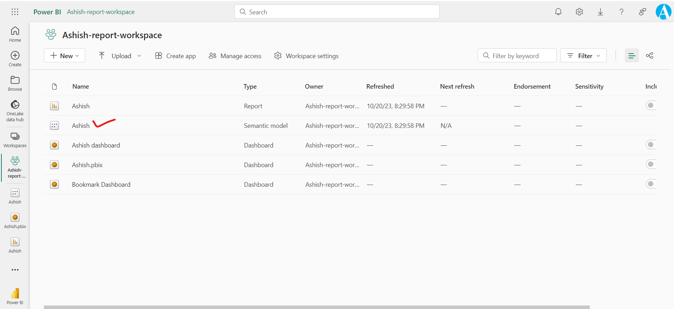Toggle include-in-app for Bookmark Dashboard
The image size is (674, 309).
tap(651, 184)
